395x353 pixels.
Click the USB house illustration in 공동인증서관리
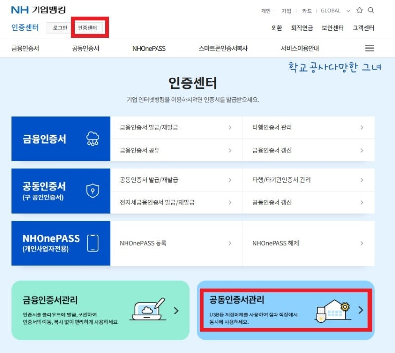332,311
